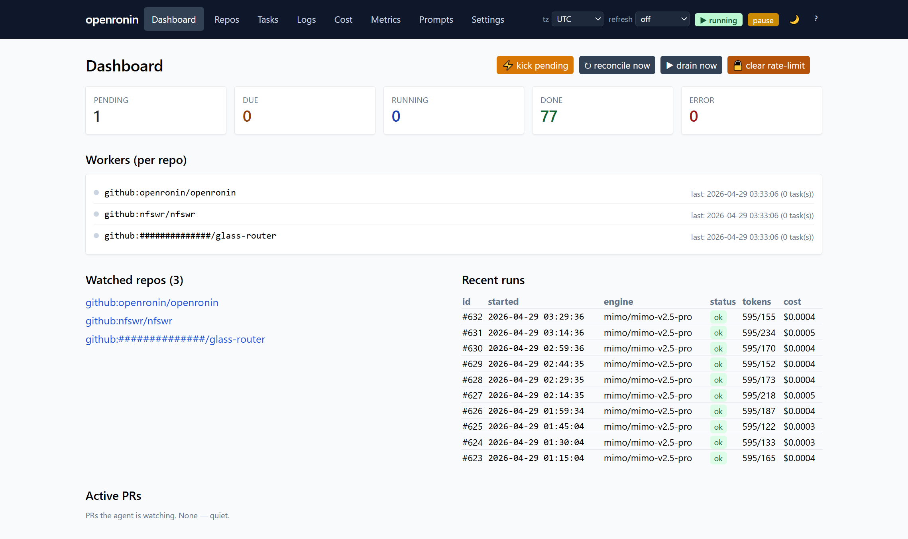The width and height of the screenshot is (908, 539).
Task: Select the ERROR stat card
Action: (x=752, y=110)
